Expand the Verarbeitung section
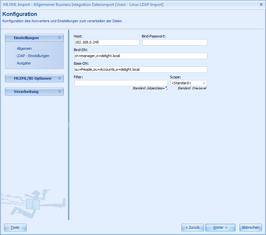Screen dimensions: 266x235 pyautogui.click(x=34, y=91)
